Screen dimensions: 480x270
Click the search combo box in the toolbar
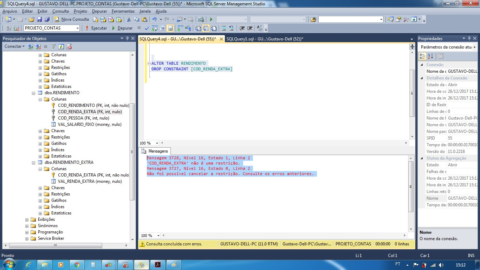pyautogui.click(x=351, y=19)
